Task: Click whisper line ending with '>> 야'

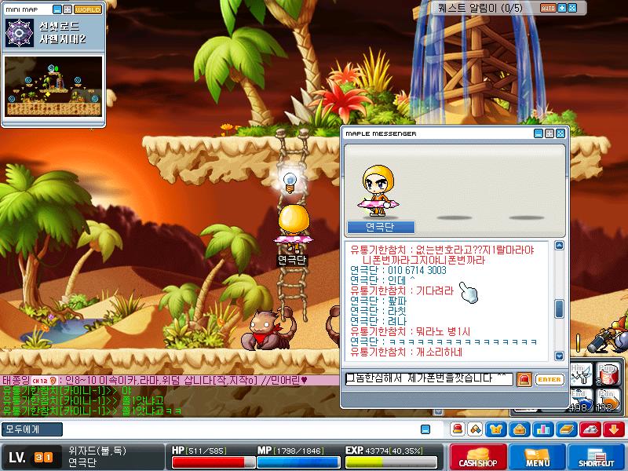Action: [67, 390]
